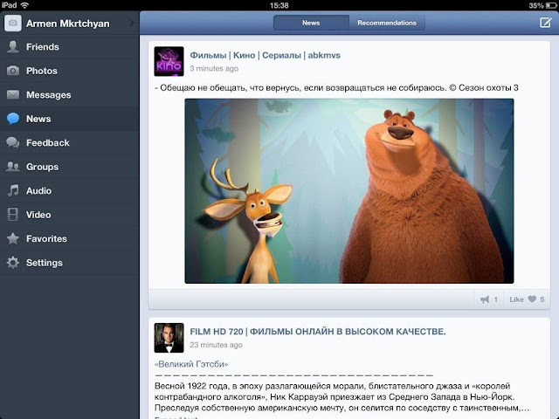
Task: Tap the heart icon to like the post
Action: (532, 299)
